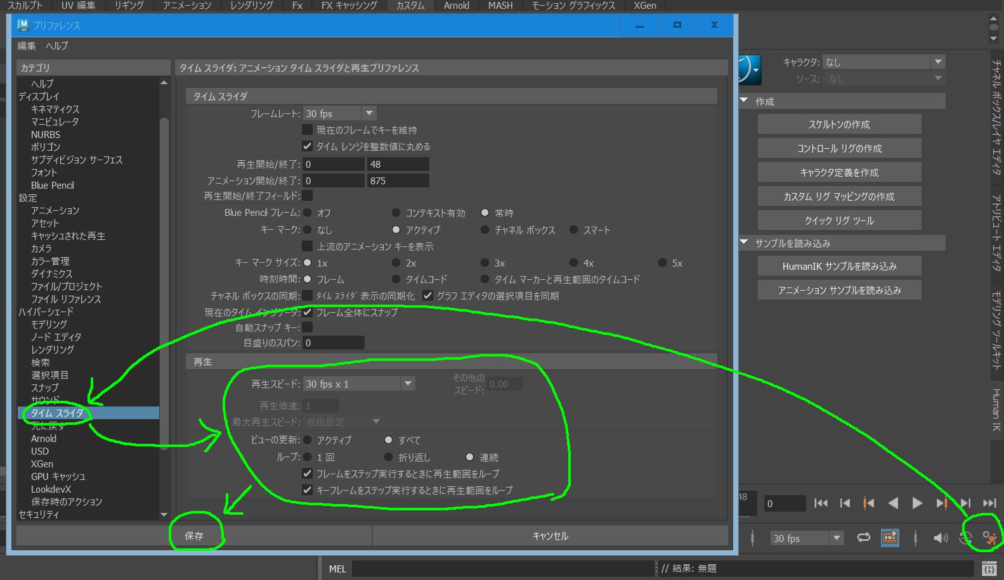Collapse the サンプルを読み込み section
The image size is (1004, 580).
[745, 243]
